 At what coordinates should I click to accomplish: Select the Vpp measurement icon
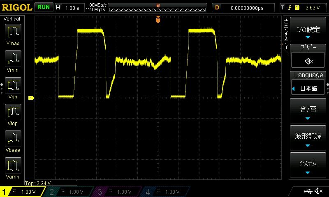(13, 85)
